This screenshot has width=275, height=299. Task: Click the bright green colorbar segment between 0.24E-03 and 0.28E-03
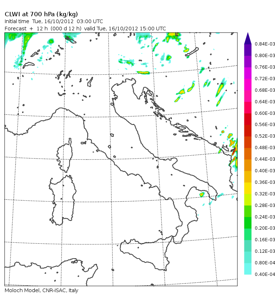pos(248,211)
